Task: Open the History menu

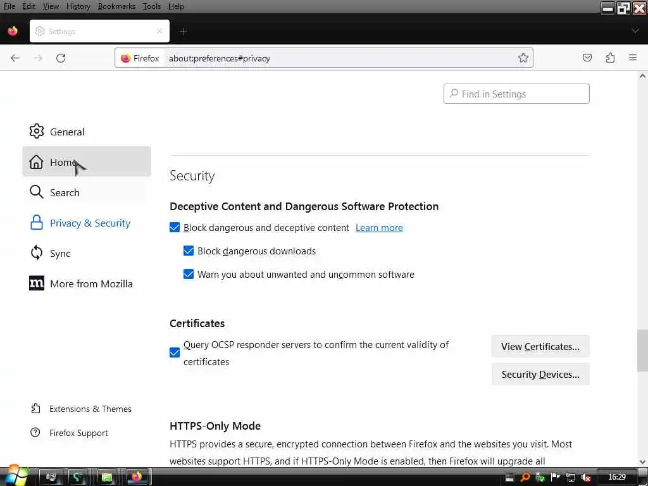Action: coord(78,6)
